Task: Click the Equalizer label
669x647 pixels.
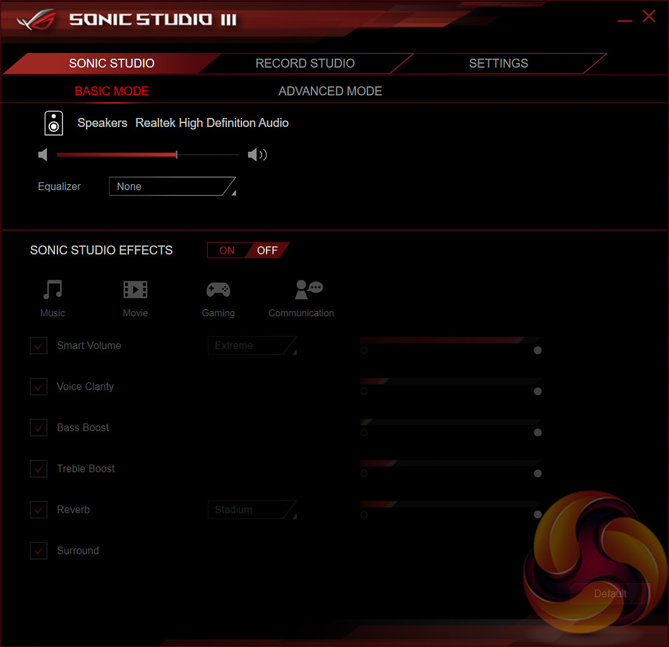Action: 59,186
